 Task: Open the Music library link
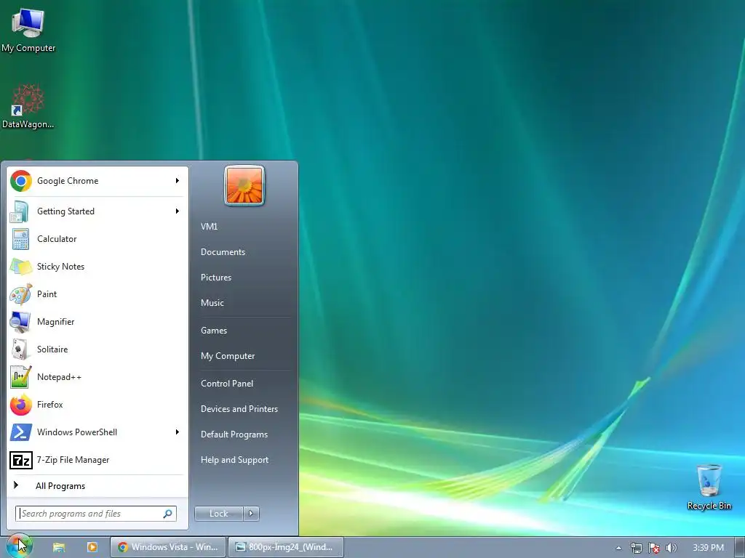point(212,303)
